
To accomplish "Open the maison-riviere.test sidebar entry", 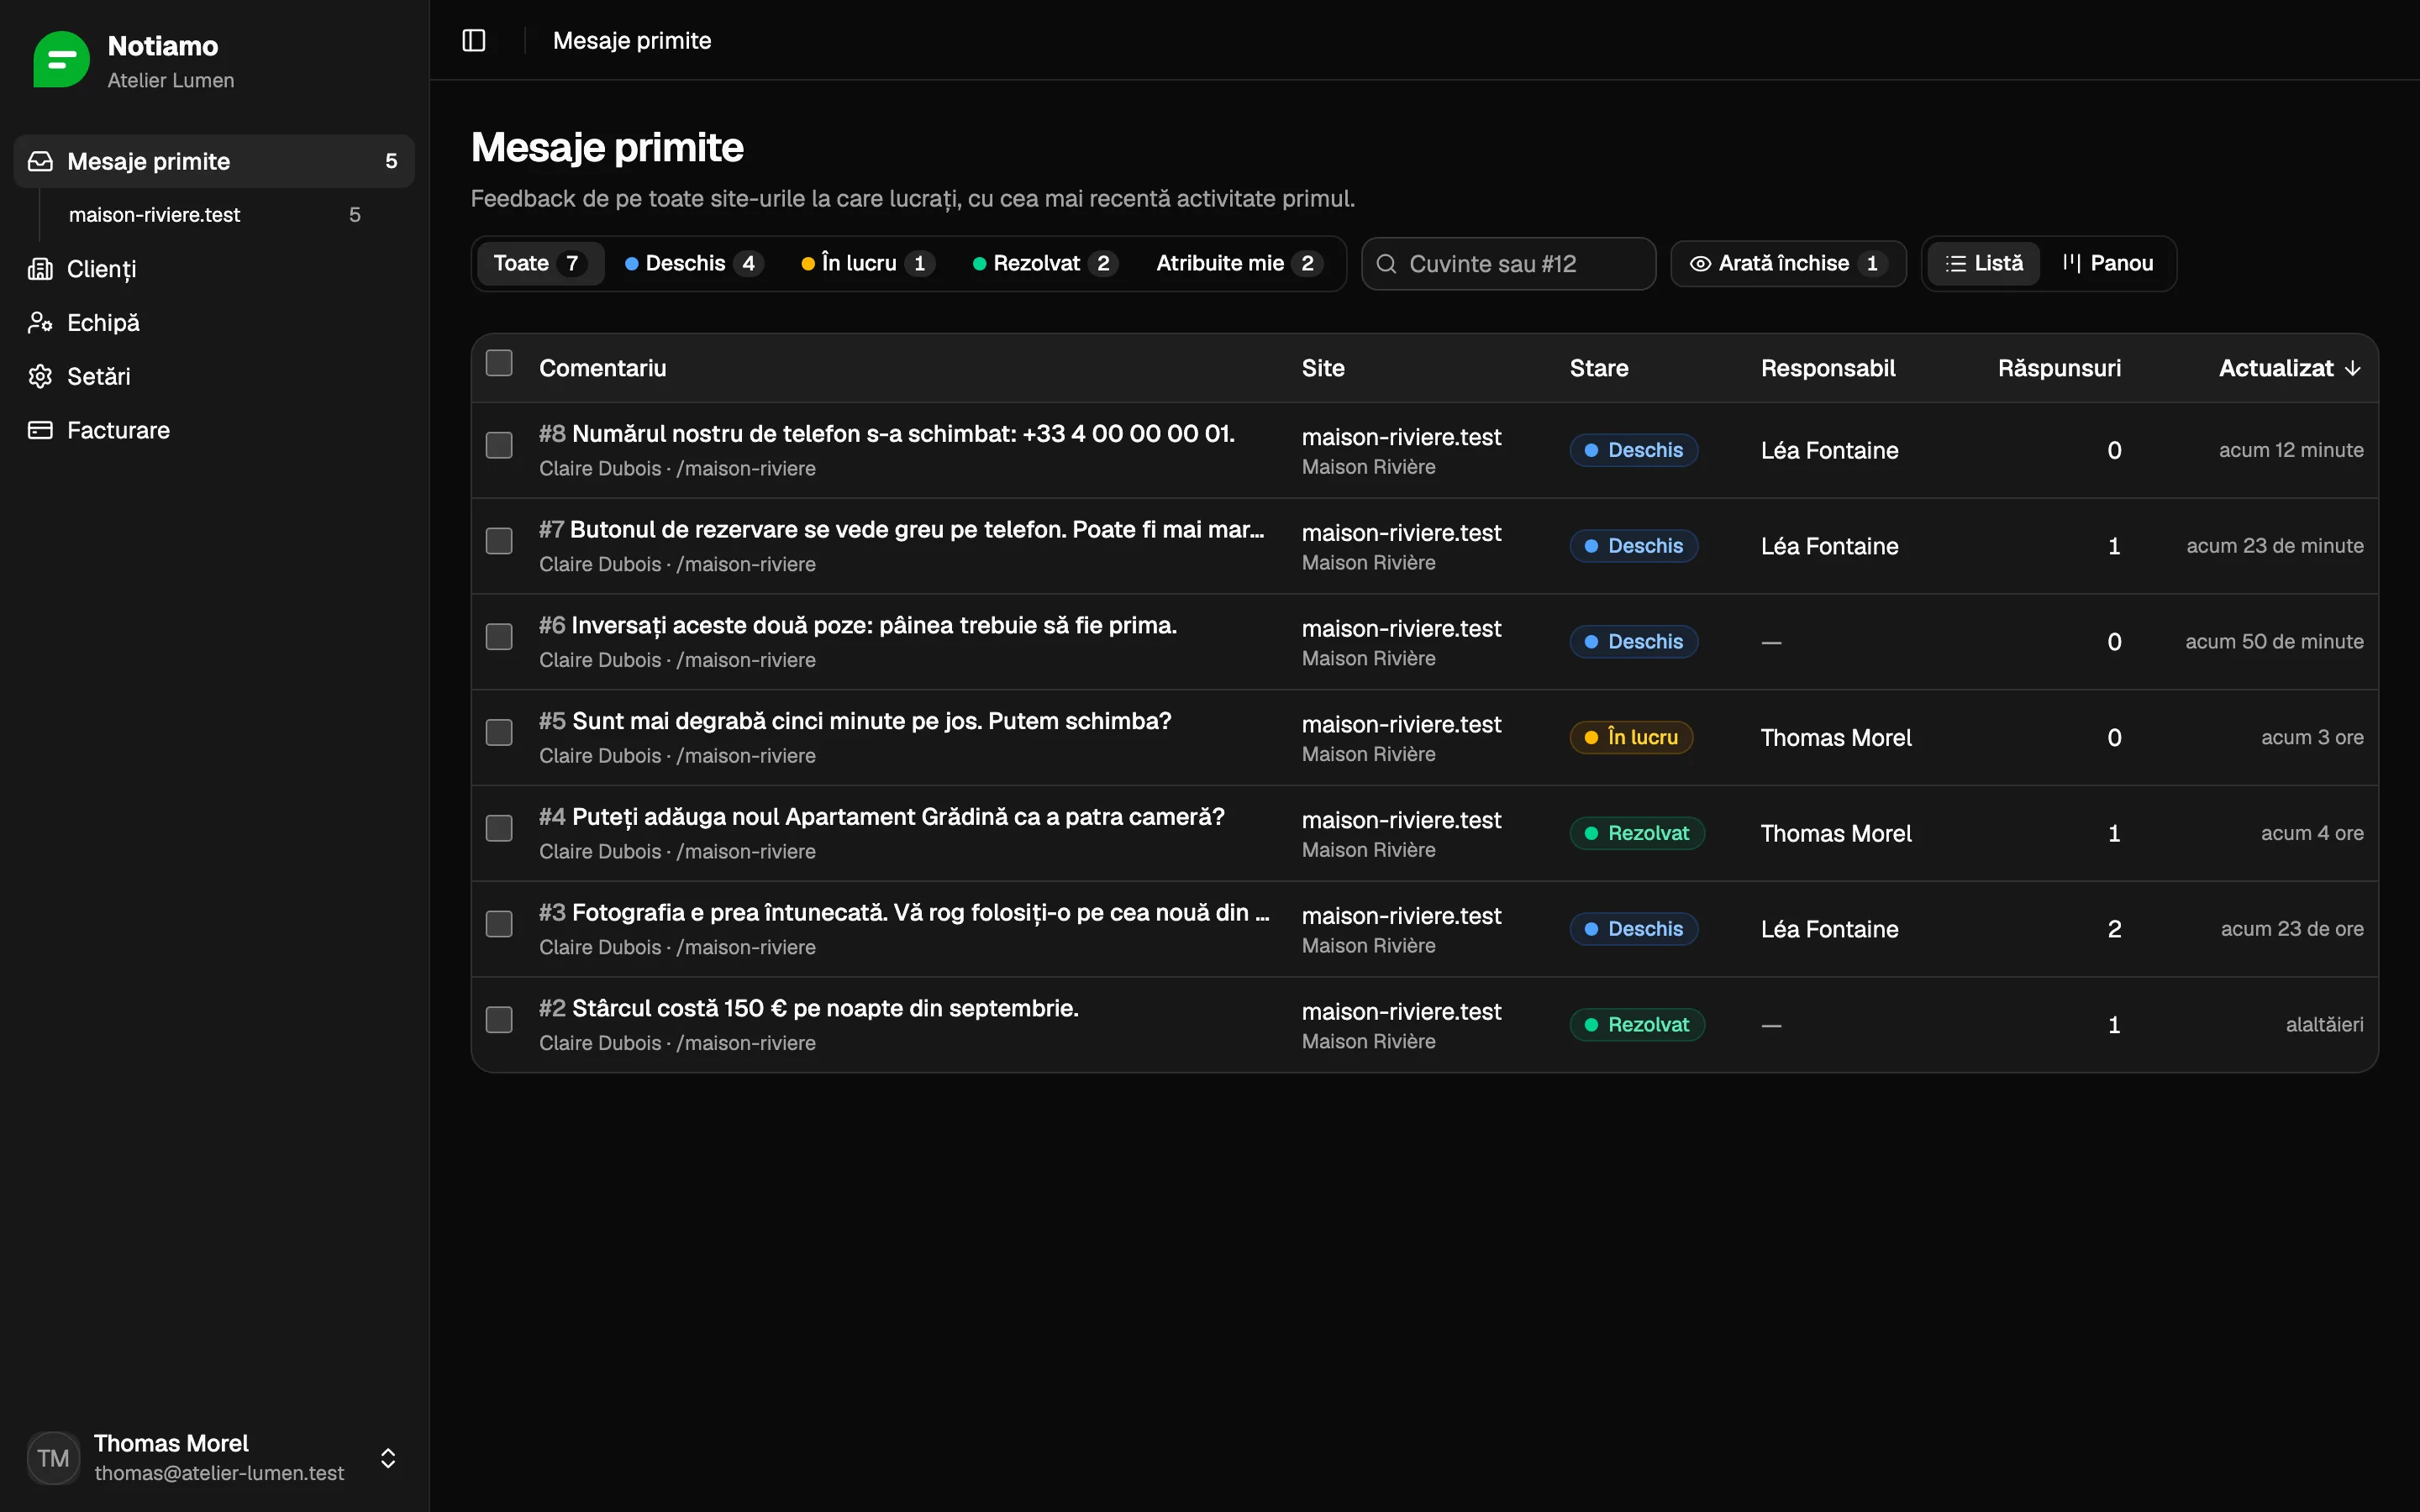I will click(214, 215).
